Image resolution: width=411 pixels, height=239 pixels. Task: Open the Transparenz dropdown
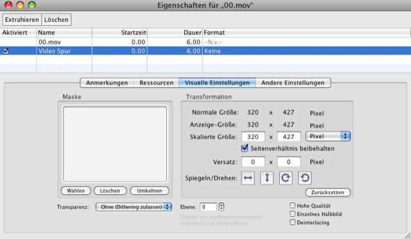(x=134, y=207)
